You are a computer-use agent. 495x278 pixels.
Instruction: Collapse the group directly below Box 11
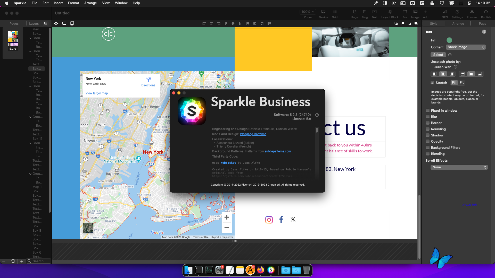30,143
